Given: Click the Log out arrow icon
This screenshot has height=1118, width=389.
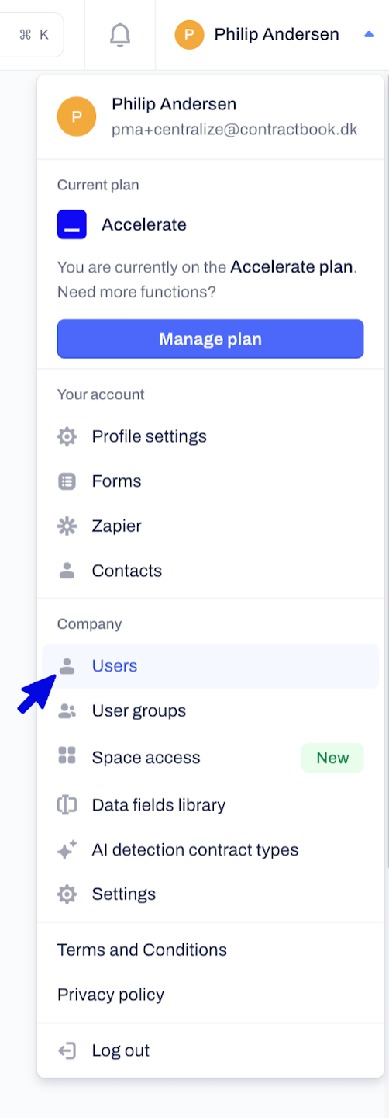Looking at the screenshot, I should pos(67,1051).
